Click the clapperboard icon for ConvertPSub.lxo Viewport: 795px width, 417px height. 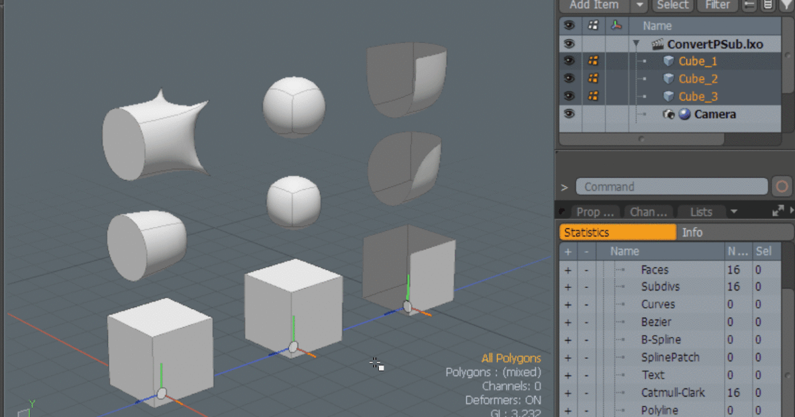point(657,44)
